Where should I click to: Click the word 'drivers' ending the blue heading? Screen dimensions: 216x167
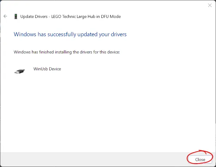point(118,34)
